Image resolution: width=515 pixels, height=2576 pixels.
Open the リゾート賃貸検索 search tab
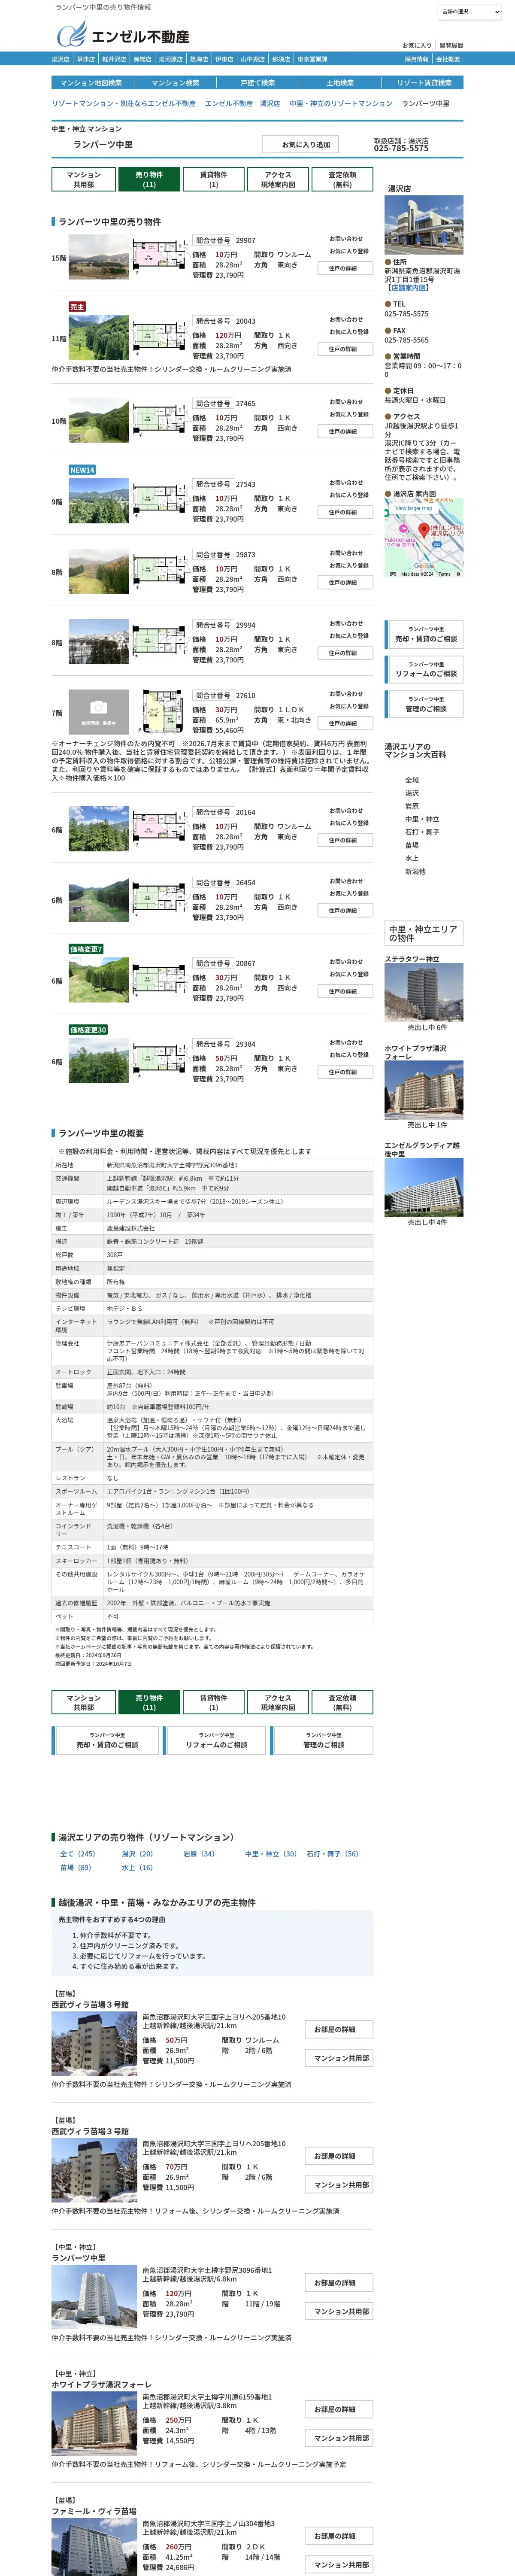point(424,83)
